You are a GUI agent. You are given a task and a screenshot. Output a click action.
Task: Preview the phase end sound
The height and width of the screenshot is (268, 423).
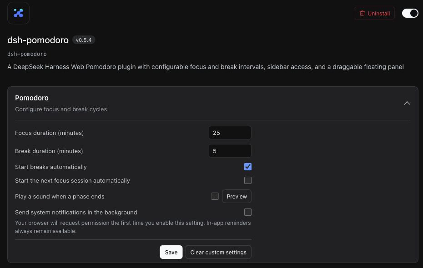click(x=237, y=196)
